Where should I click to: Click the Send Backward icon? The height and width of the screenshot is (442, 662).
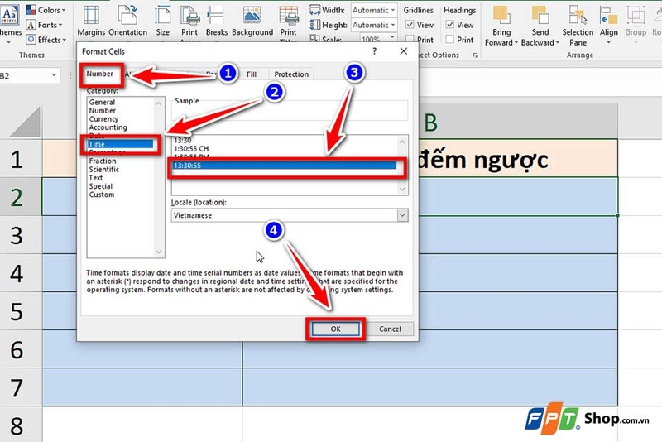tap(540, 15)
